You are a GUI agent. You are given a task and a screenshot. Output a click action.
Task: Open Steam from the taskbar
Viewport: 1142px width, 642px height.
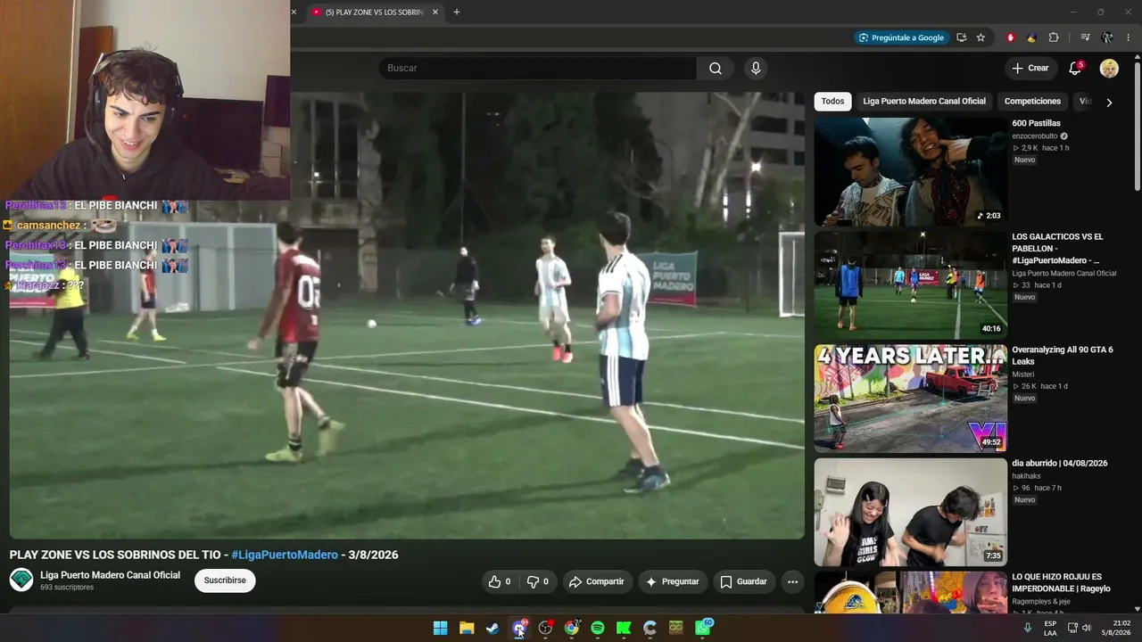[x=492, y=628]
